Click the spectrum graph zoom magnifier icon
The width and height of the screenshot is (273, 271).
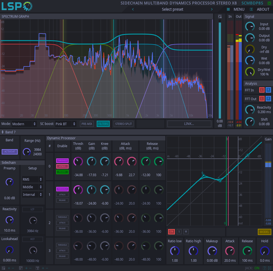click(x=220, y=17)
